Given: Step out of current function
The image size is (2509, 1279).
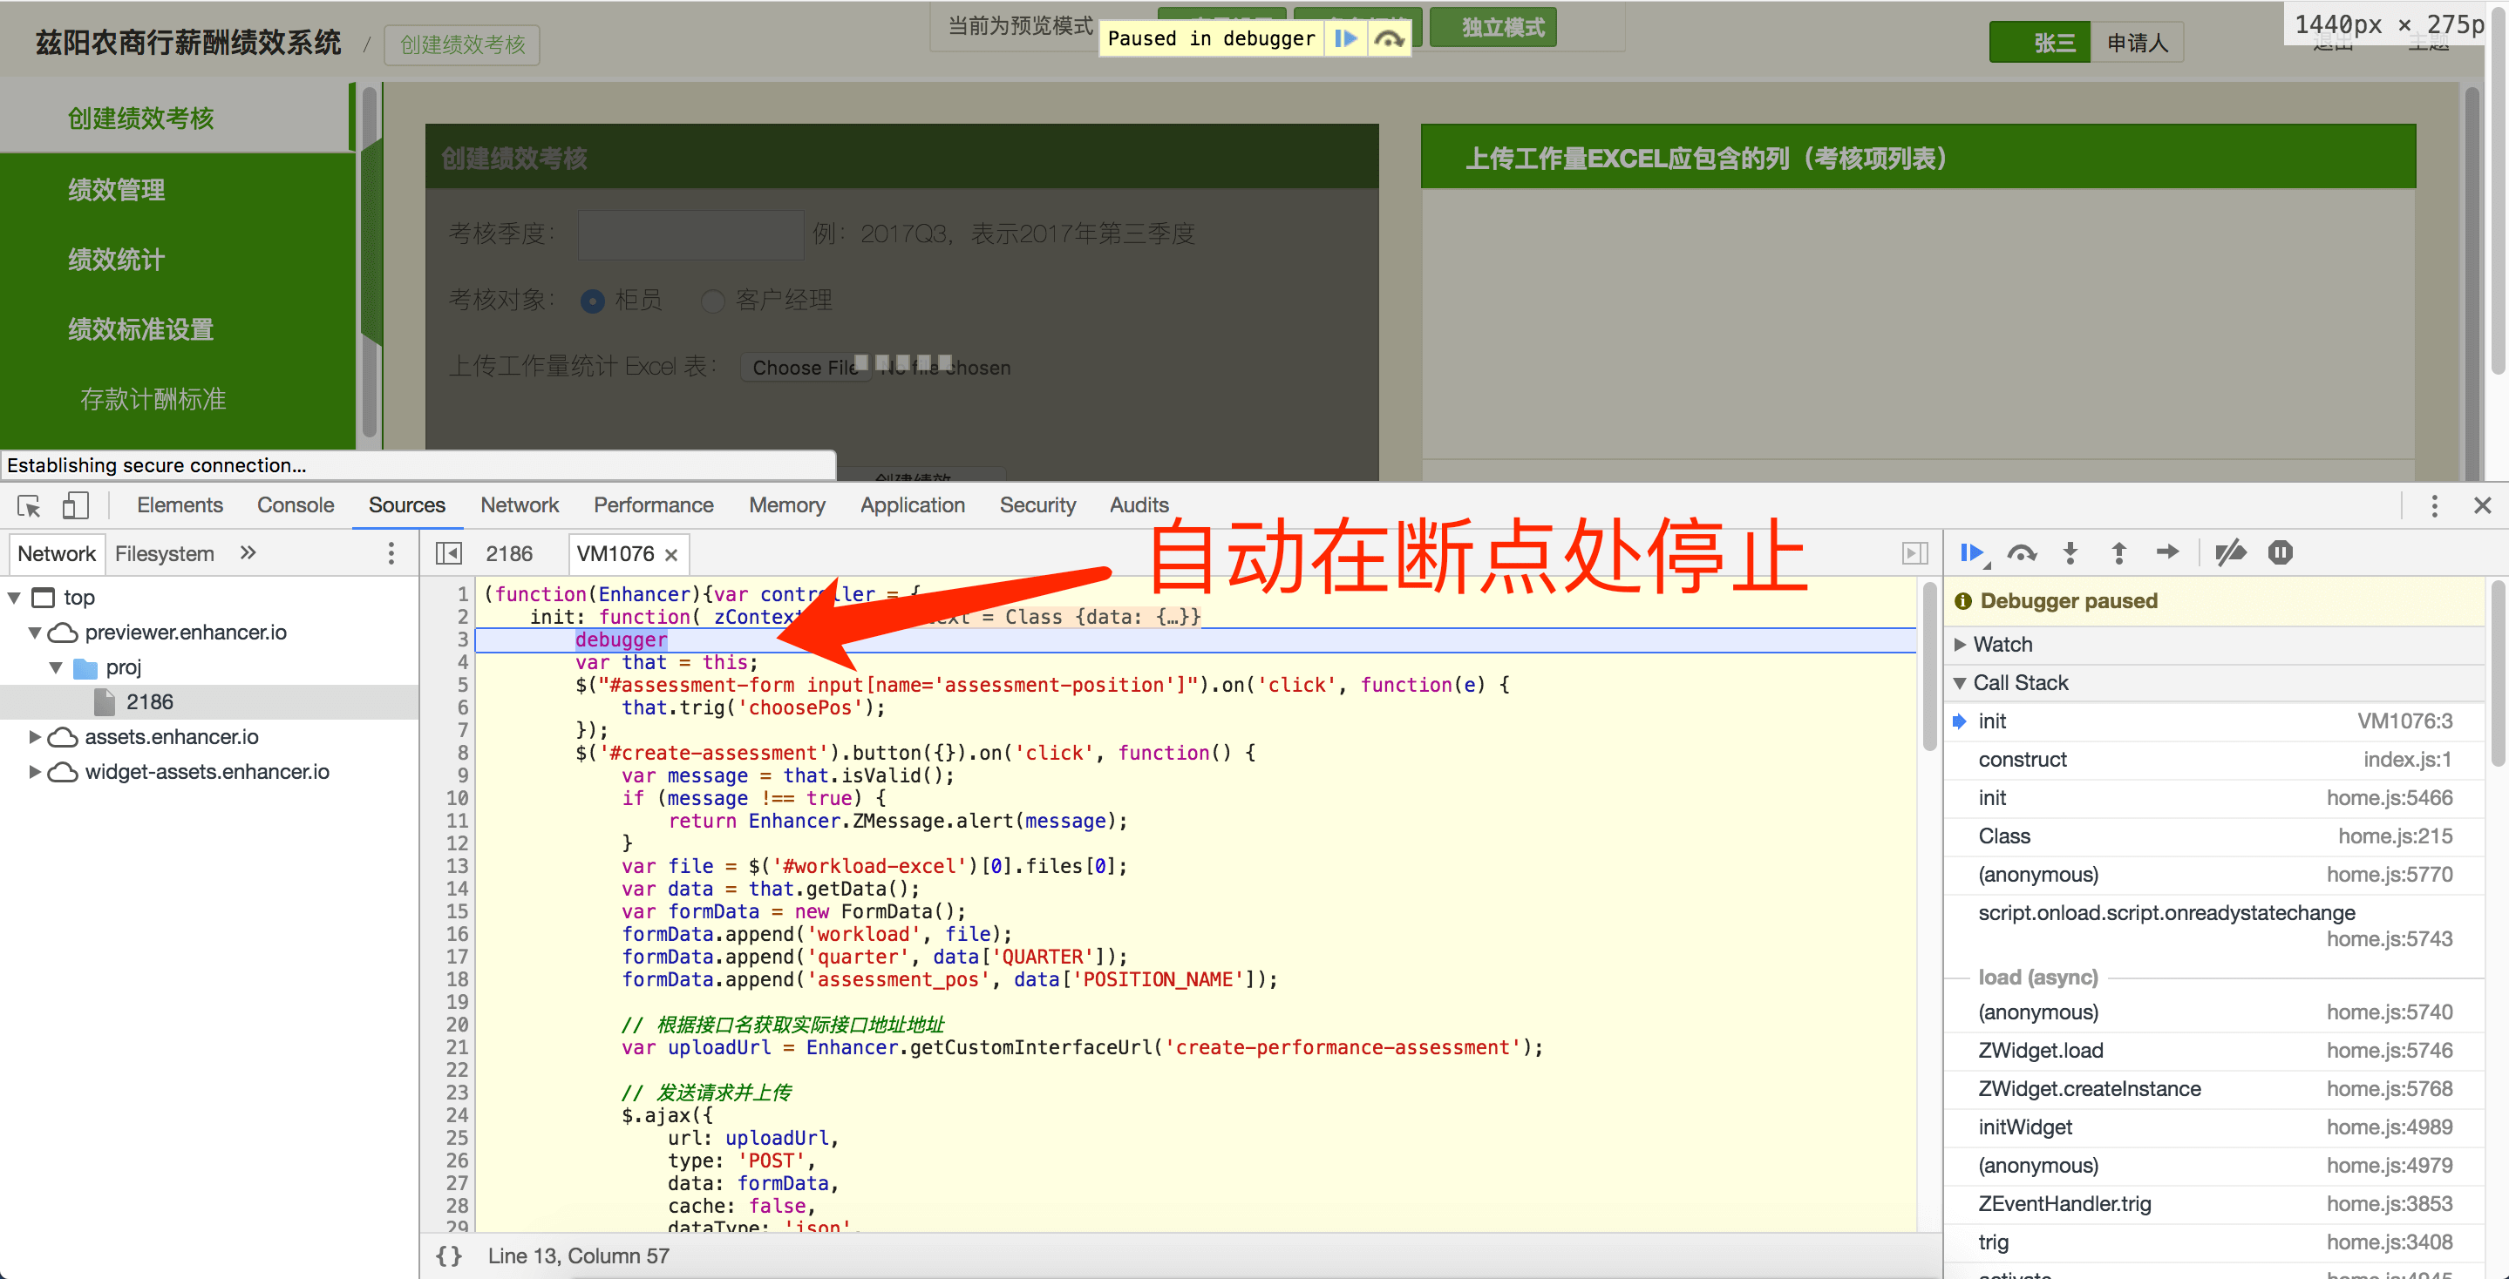Looking at the screenshot, I should 2118,553.
